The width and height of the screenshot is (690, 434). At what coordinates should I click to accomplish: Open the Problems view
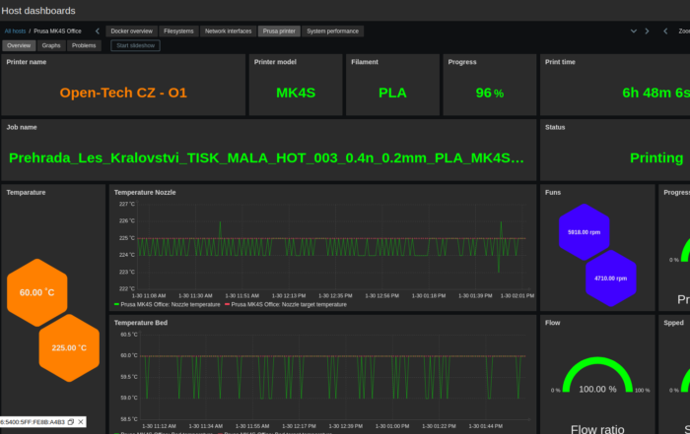click(x=84, y=45)
